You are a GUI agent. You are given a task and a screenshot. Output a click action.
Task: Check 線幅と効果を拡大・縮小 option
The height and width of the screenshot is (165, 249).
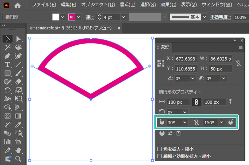pyautogui.click(x=160, y=156)
